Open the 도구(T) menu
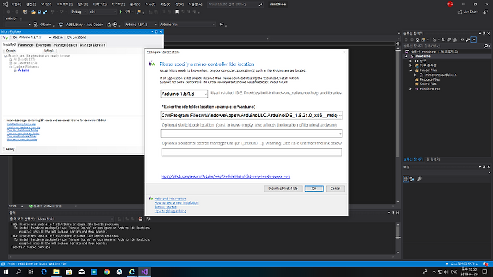This screenshot has height=277, width=493. (150, 4)
